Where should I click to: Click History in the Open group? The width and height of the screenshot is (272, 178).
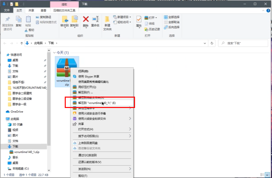coord(152,29)
